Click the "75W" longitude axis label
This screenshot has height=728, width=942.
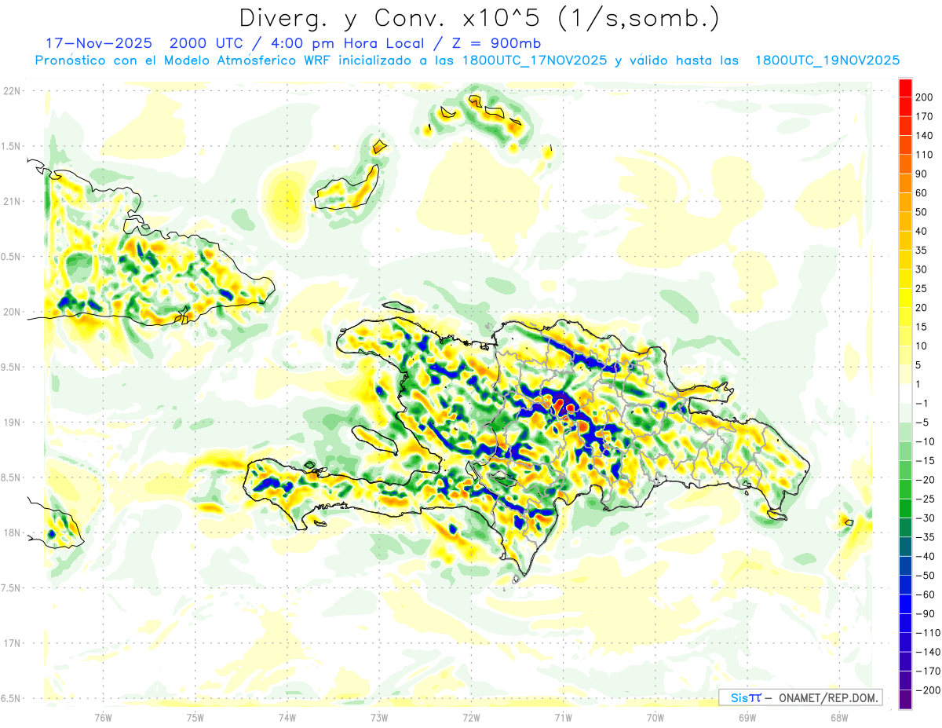coord(195,719)
